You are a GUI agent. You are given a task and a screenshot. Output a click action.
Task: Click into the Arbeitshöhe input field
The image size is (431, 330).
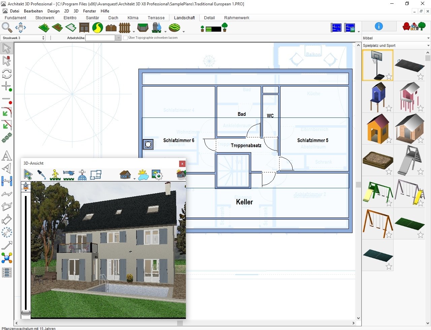100,38
